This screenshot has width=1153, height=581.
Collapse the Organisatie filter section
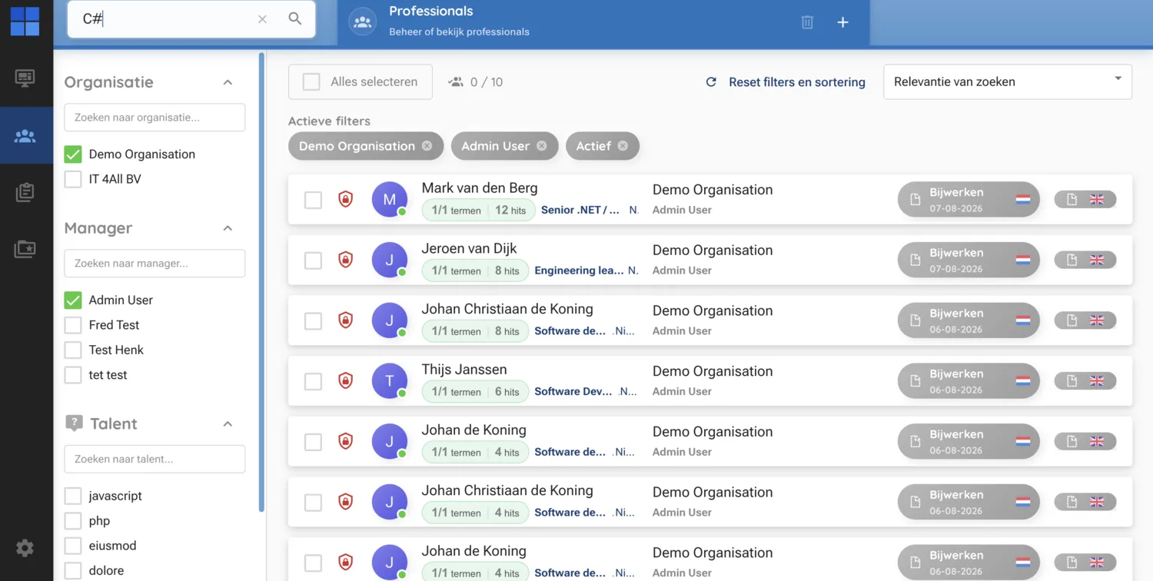[x=228, y=82]
